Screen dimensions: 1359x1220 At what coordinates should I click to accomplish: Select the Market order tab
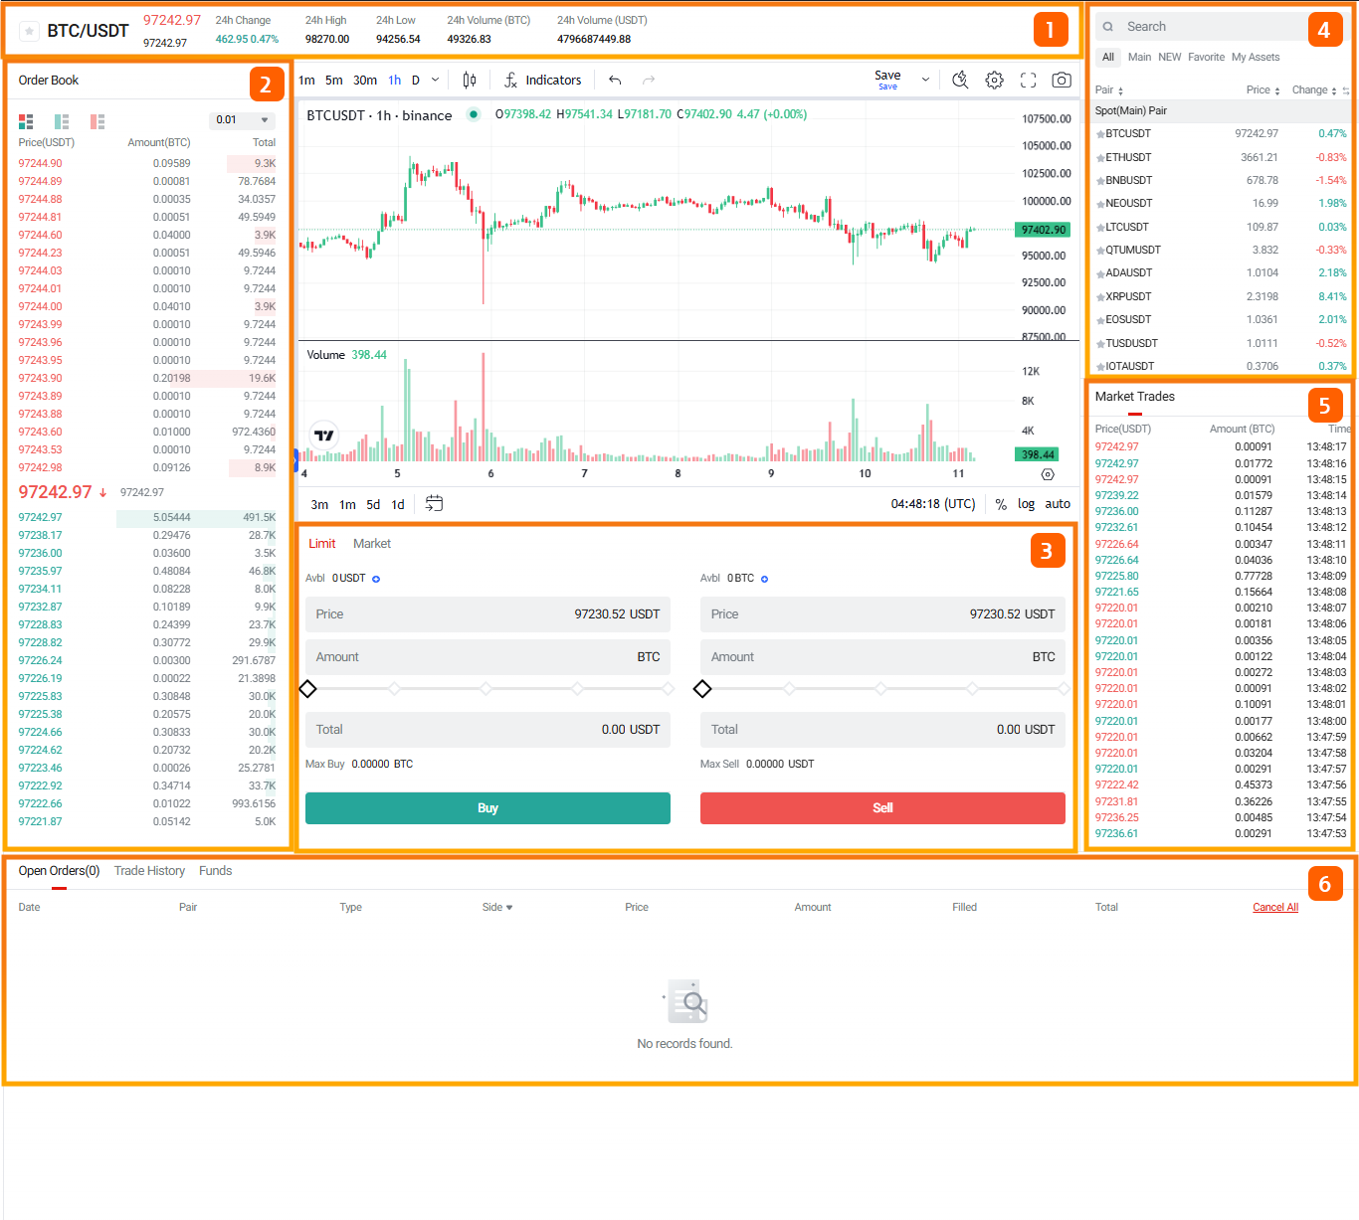[x=372, y=544]
